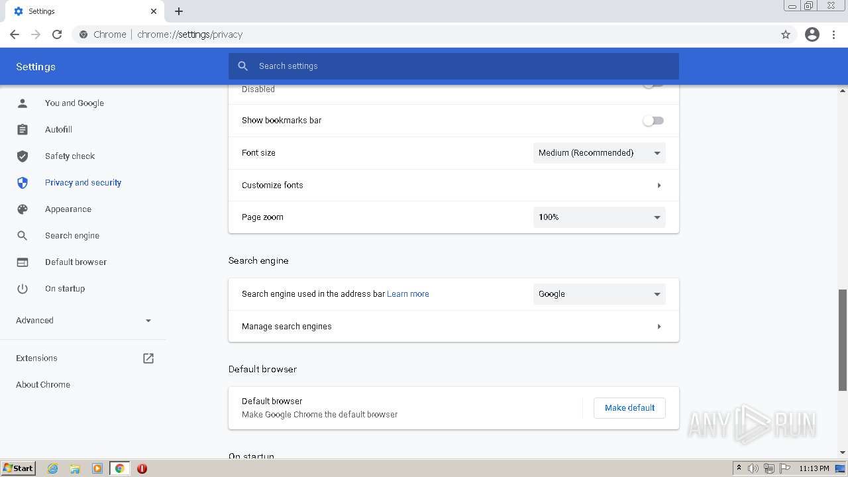Click the Chrome site info icon in address bar

point(83,34)
